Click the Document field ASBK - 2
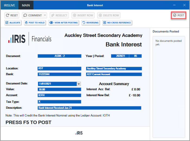The image size is (190, 141). click(59, 56)
